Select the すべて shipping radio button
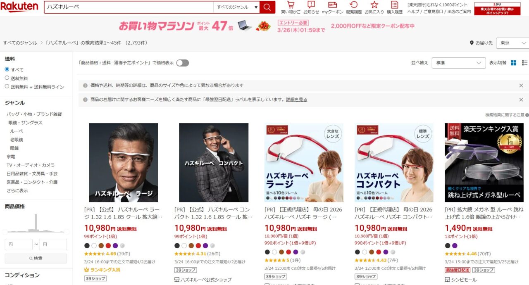Viewport: 529px width, 285px height. 7,69
